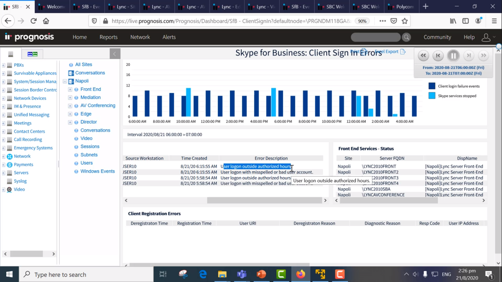The height and width of the screenshot is (282, 502).
Task: Collapse the Napoli site node
Action: pyautogui.click(x=65, y=81)
